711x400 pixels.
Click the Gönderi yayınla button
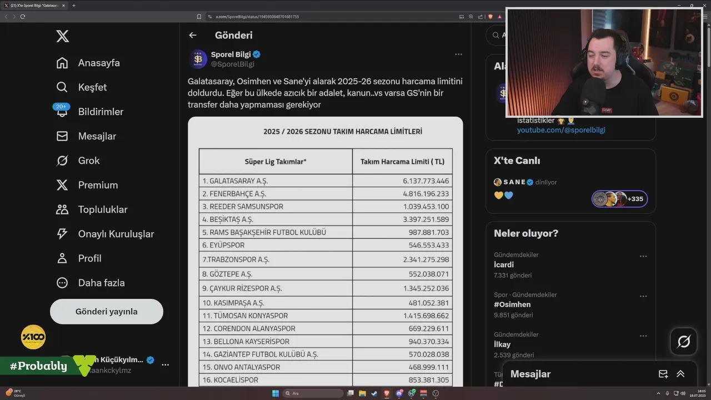(x=107, y=312)
